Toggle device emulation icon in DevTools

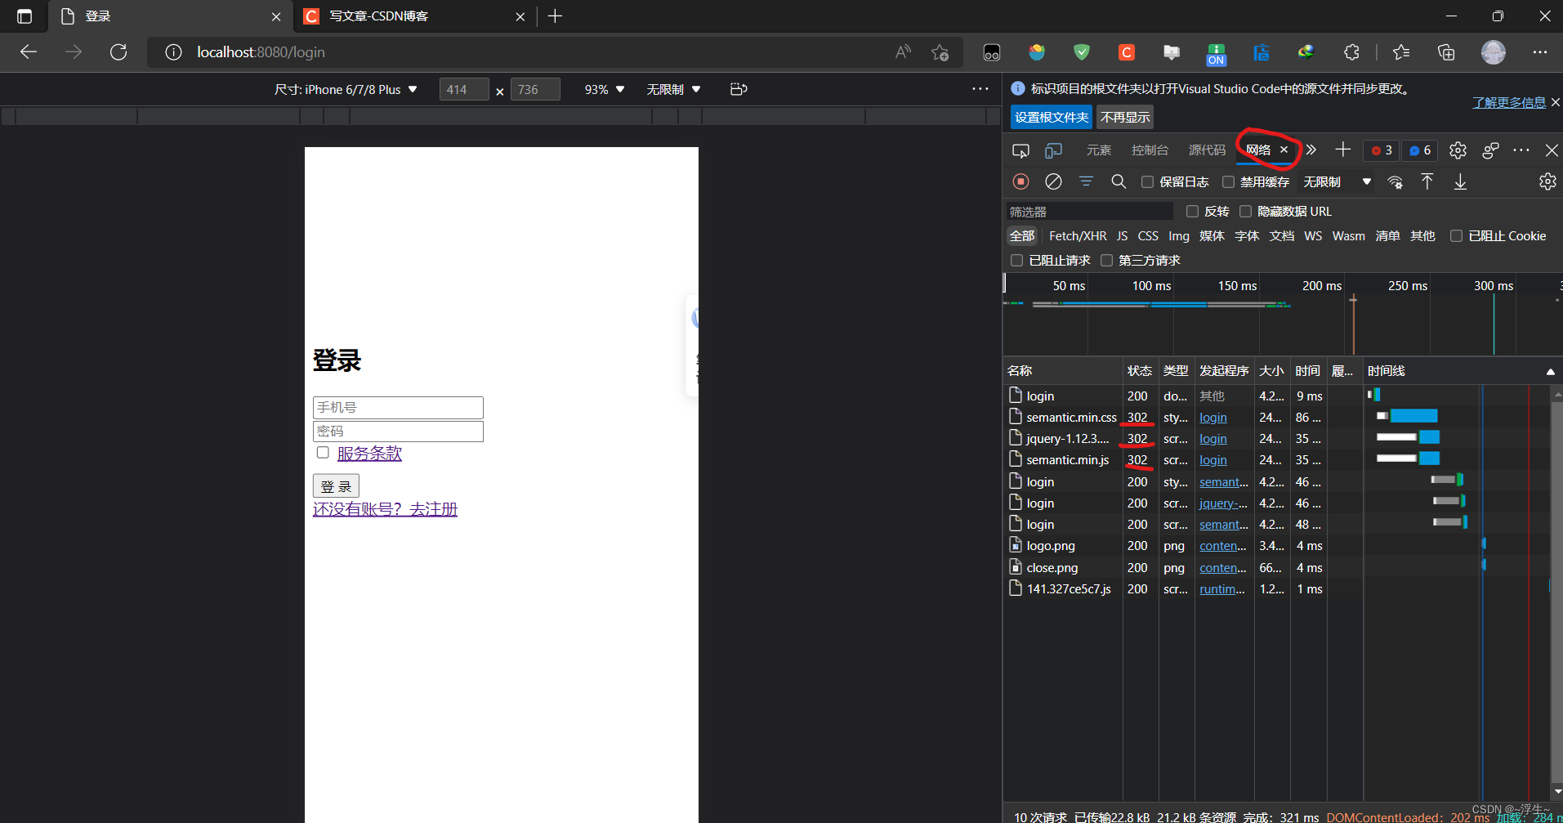coord(1054,150)
